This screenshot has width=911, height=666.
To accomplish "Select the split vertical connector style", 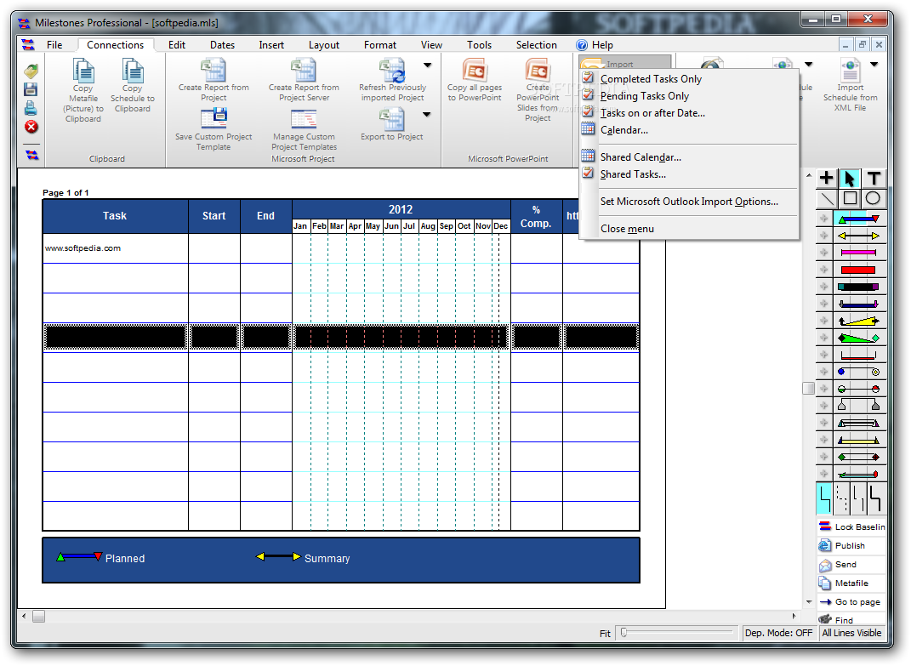I will tap(858, 499).
